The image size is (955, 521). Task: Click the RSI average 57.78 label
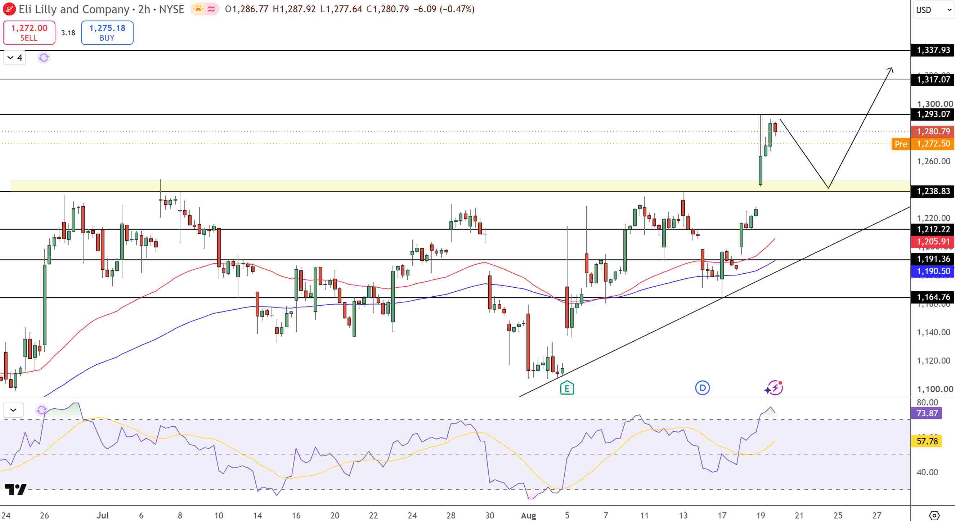pos(927,441)
